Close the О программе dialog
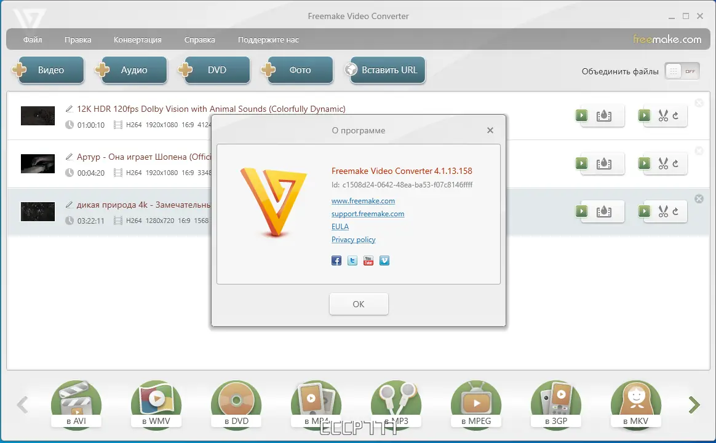This screenshot has width=716, height=443. (490, 130)
